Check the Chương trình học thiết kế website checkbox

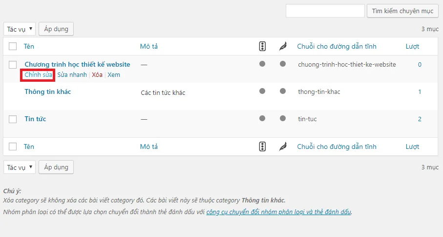pos(13,65)
